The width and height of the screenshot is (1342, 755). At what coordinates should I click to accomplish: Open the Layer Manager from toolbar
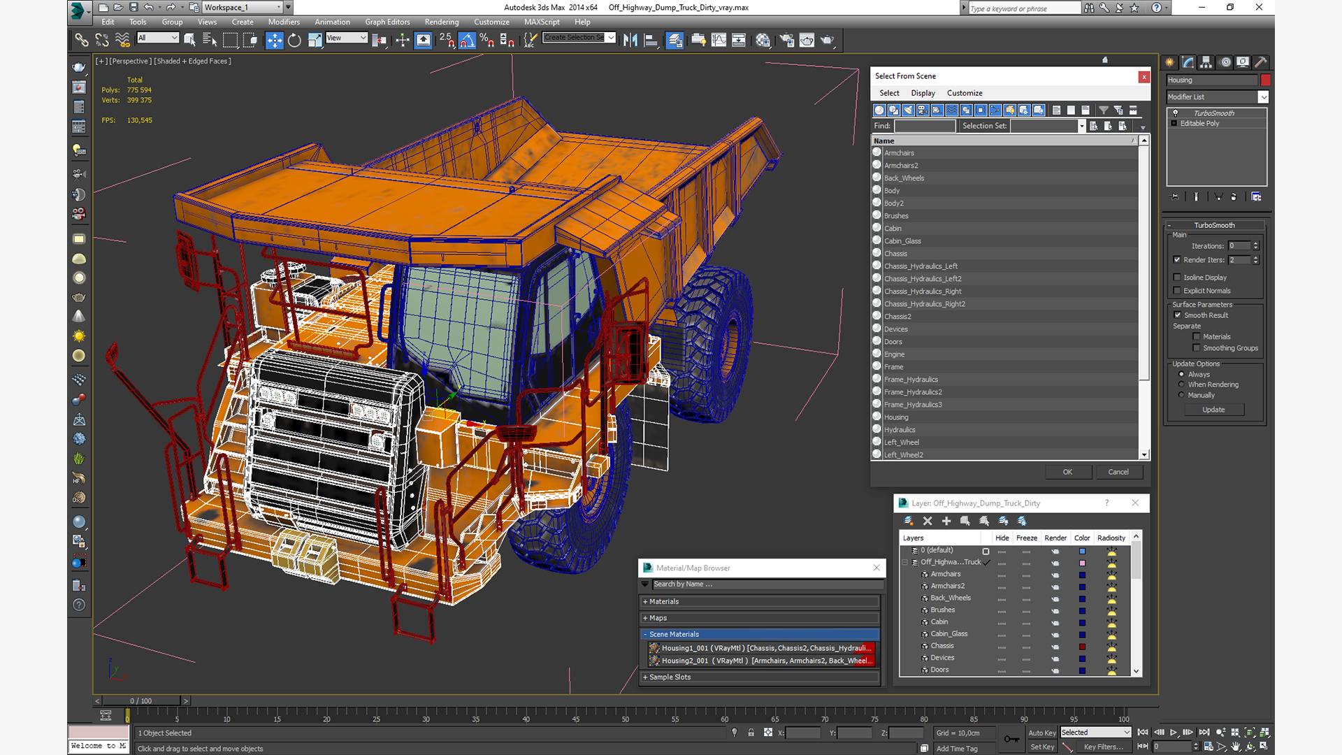(x=674, y=40)
